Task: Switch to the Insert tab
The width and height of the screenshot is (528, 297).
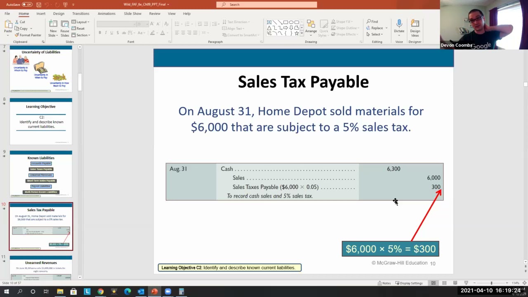Action: tap(41, 14)
